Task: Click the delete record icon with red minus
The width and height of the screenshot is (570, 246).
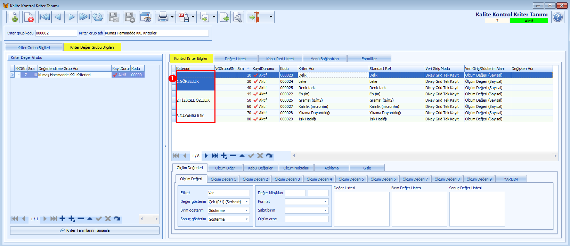Action: 29,17
